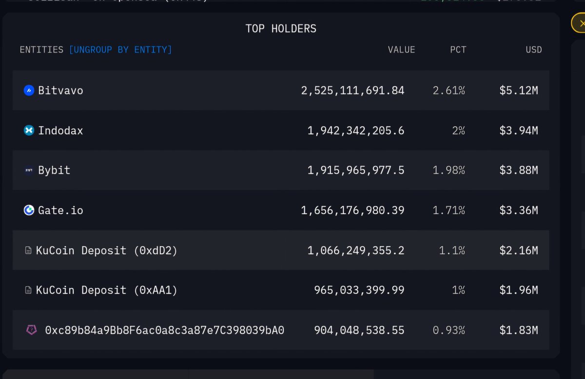Viewport: 585px width, 379px height.
Task: Click Bybit value 1,915,965,977.5
Action: [x=356, y=170]
